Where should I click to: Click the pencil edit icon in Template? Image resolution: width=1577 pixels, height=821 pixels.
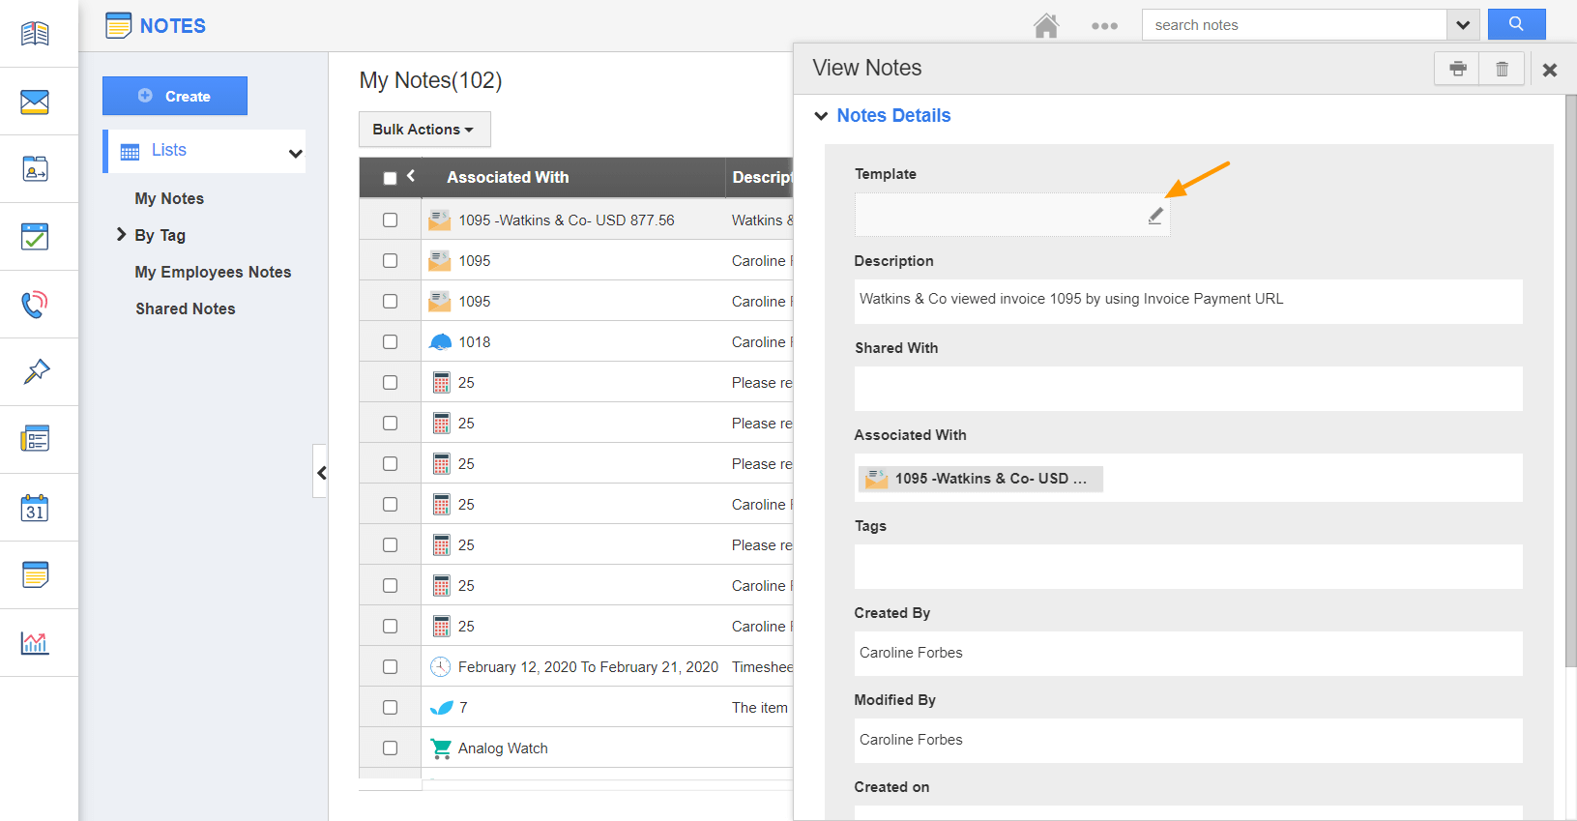(x=1154, y=216)
